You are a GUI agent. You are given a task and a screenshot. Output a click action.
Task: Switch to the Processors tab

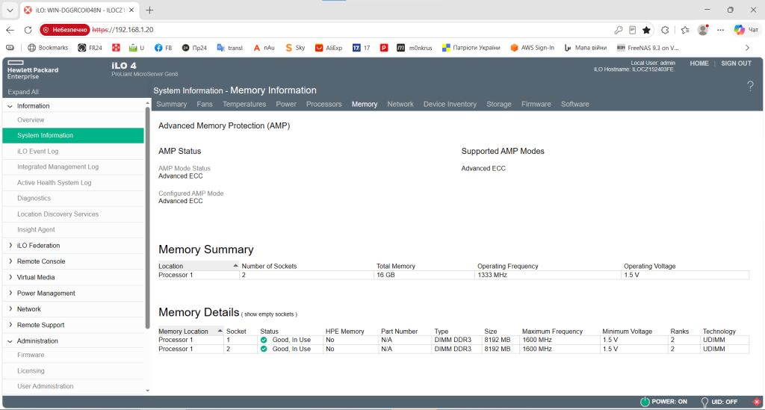(324, 105)
